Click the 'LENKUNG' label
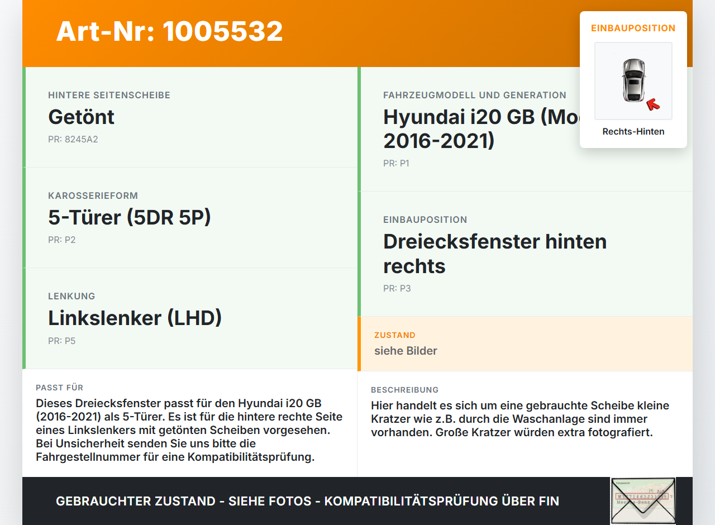This screenshot has height=525, width=715. pyautogui.click(x=72, y=296)
